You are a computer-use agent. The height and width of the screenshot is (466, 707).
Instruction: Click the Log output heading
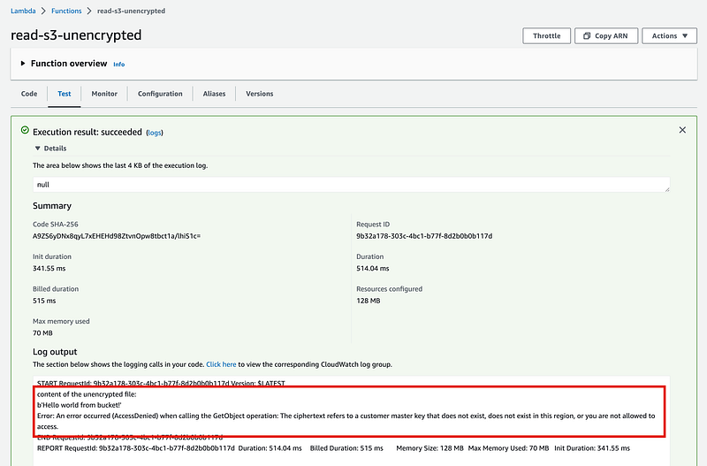point(55,352)
